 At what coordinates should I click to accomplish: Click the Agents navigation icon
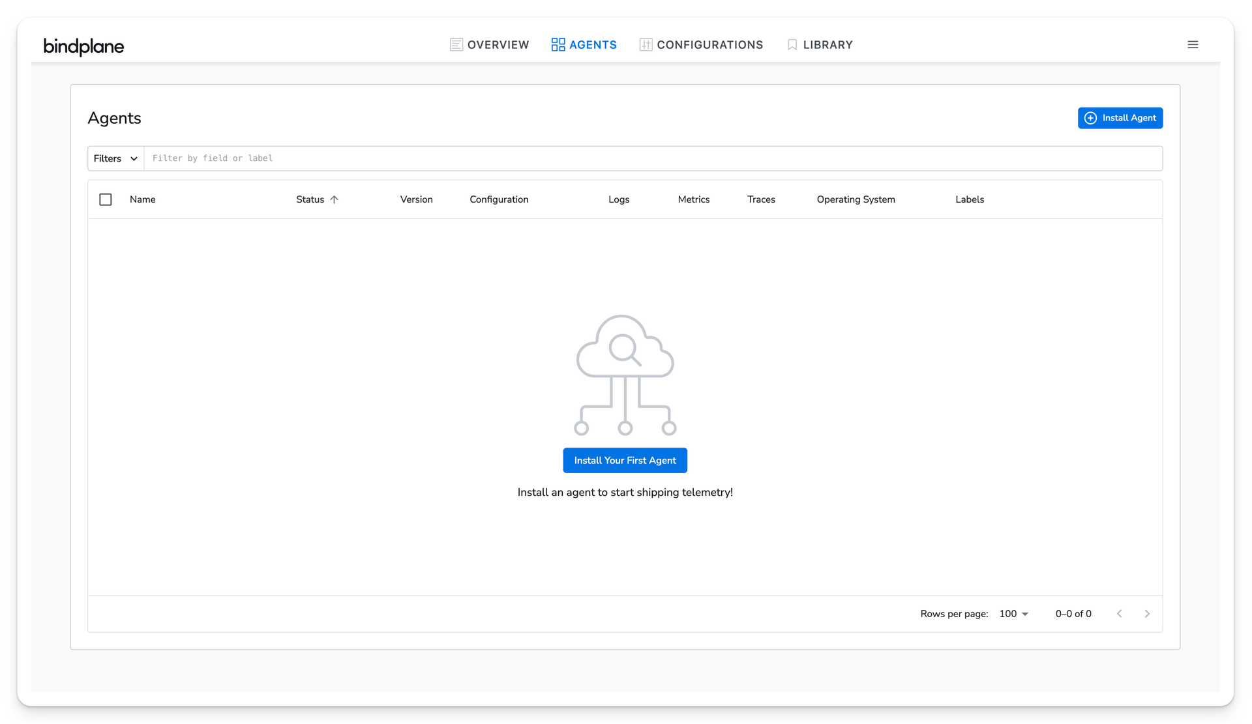click(557, 44)
